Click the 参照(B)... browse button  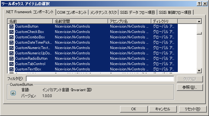(190, 87)
